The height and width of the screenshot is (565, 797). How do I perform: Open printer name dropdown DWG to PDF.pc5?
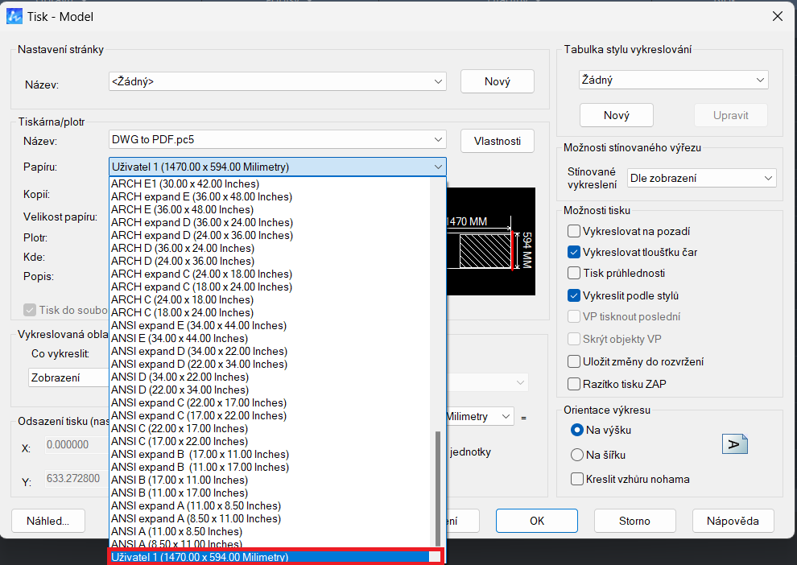point(277,139)
